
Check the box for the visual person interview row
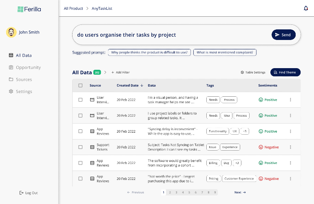click(x=80, y=100)
